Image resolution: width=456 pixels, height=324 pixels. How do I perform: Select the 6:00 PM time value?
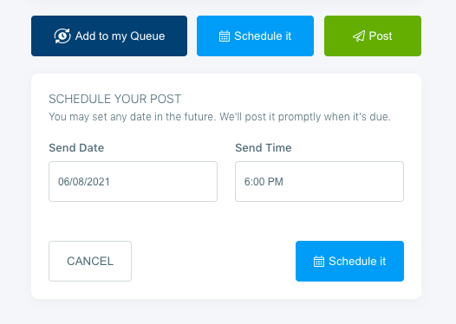[x=264, y=182]
